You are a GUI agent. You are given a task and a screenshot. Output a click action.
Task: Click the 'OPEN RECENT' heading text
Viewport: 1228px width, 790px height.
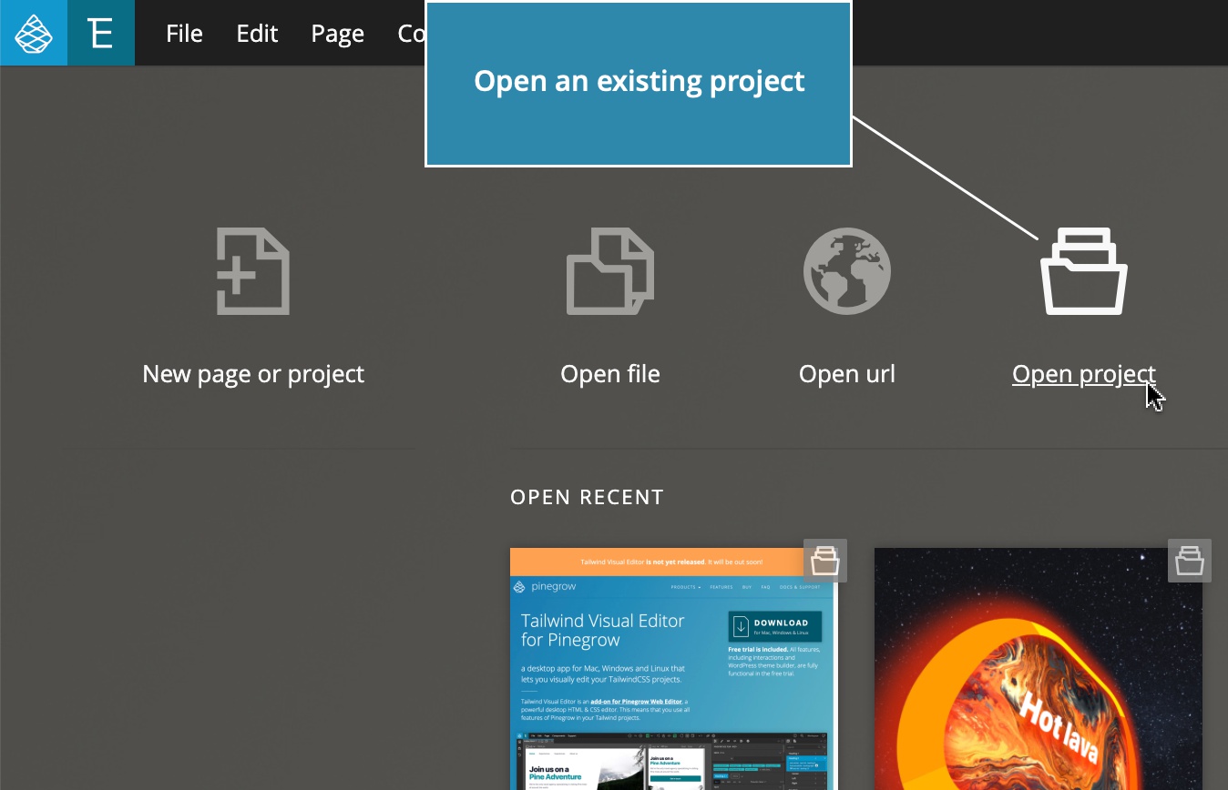(x=588, y=498)
